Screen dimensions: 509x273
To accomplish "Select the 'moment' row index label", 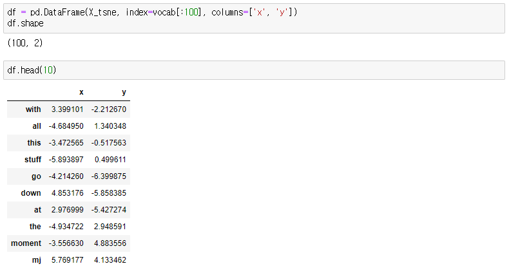I will pos(26,243).
